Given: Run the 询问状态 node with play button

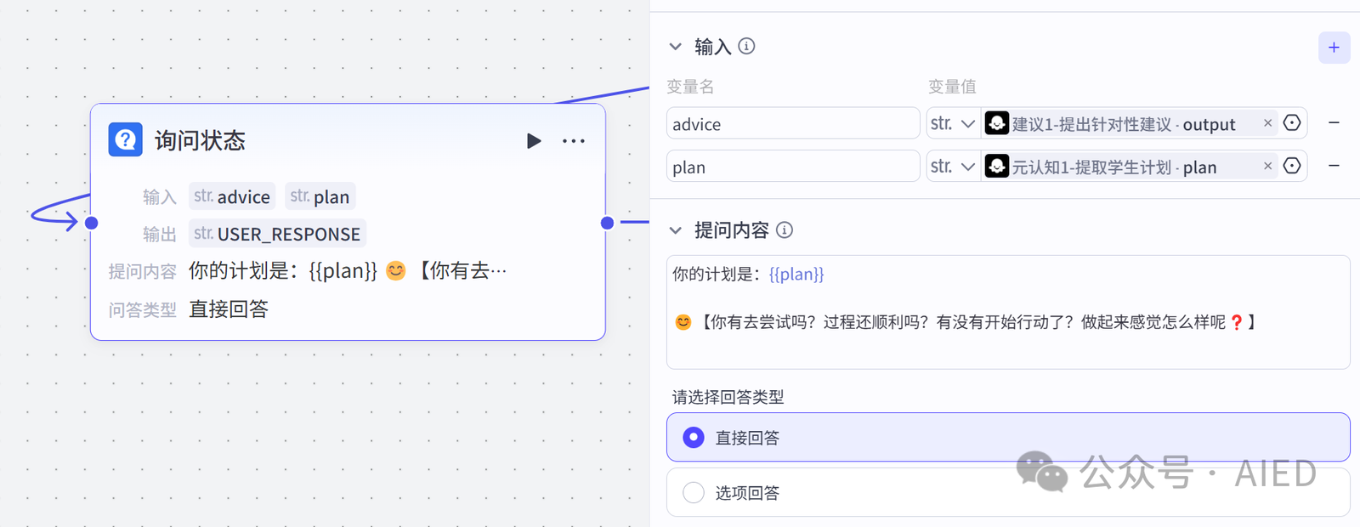Looking at the screenshot, I should click(x=534, y=141).
